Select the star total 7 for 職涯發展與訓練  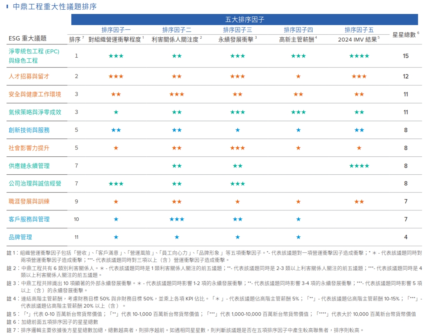[x=406, y=202]
